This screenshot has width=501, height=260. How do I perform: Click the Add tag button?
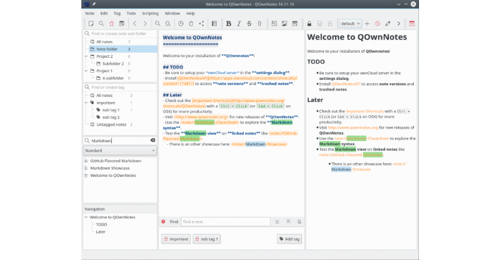coord(289,239)
